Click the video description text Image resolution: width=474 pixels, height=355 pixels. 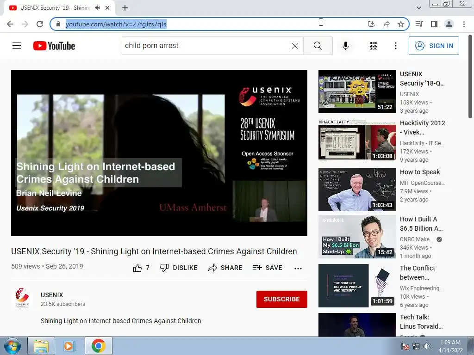(121, 321)
